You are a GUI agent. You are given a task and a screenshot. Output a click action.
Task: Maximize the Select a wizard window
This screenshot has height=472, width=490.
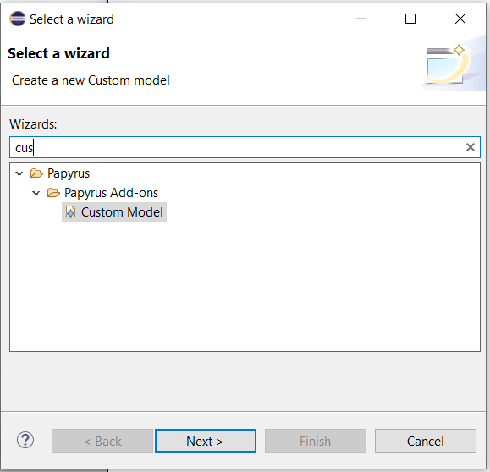click(x=410, y=19)
